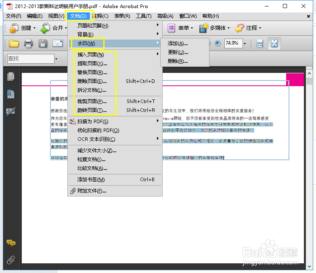Save the document with the floppy disk icon
Image resolution: width=316 pixels, height=273 pixels.
click(x=43, y=43)
